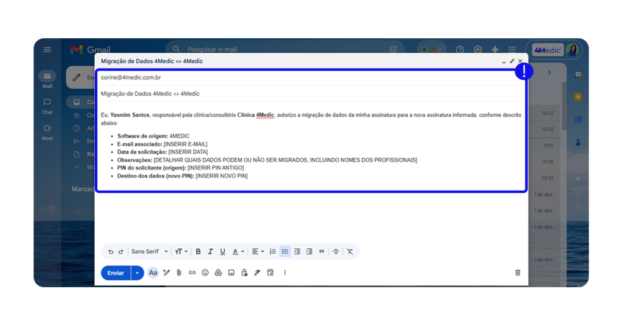Image resolution: width=622 pixels, height=326 pixels.
Task: Open the text alignment dropdown
Action: 257,251
